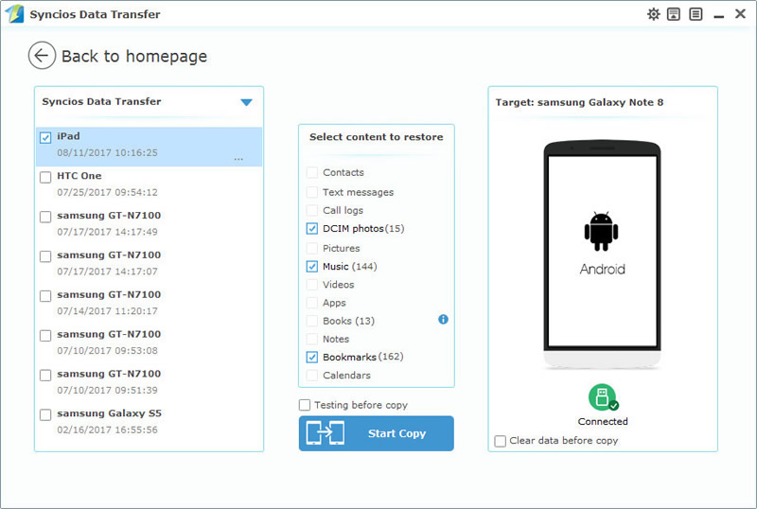The width and height of the screenshot is (757, 509).
Task: Select samsung GT-N7100 backup from 07/17/2017 14:17:49
Action: pyautogui.click(x=45, y=217)
